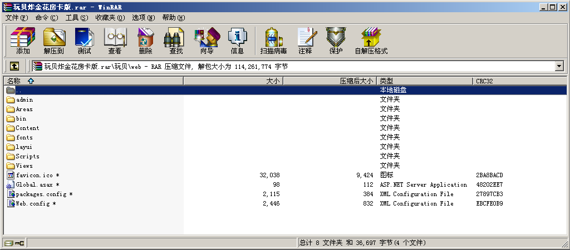Screen dimensions: 570x250
Task: Open the 查找 (Find) binoculars icon
Action: [176, 41]
